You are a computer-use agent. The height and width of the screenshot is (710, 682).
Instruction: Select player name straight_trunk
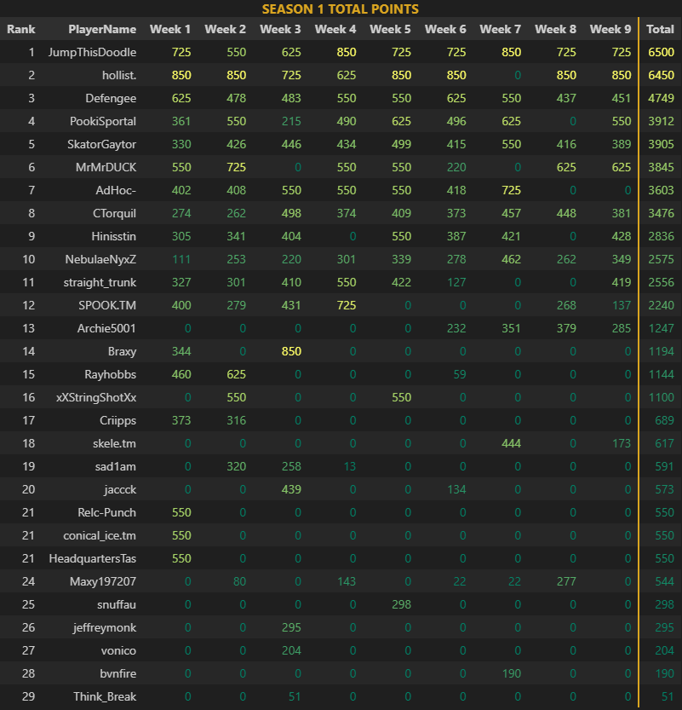point(100,283)
